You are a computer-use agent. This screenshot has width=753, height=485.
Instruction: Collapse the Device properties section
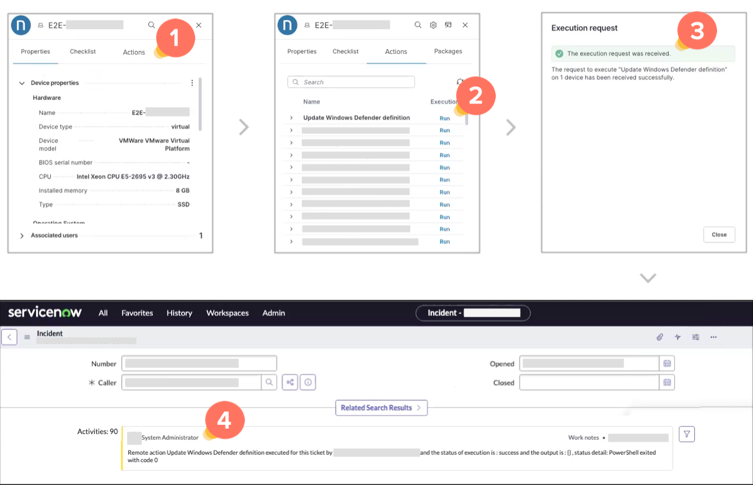click(x=22, y=82)
